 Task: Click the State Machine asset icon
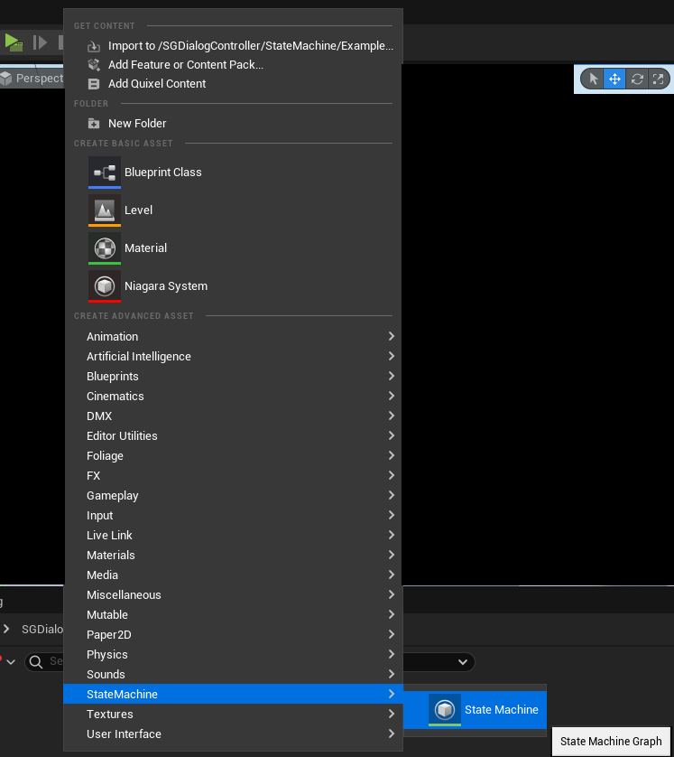point(445,710)
